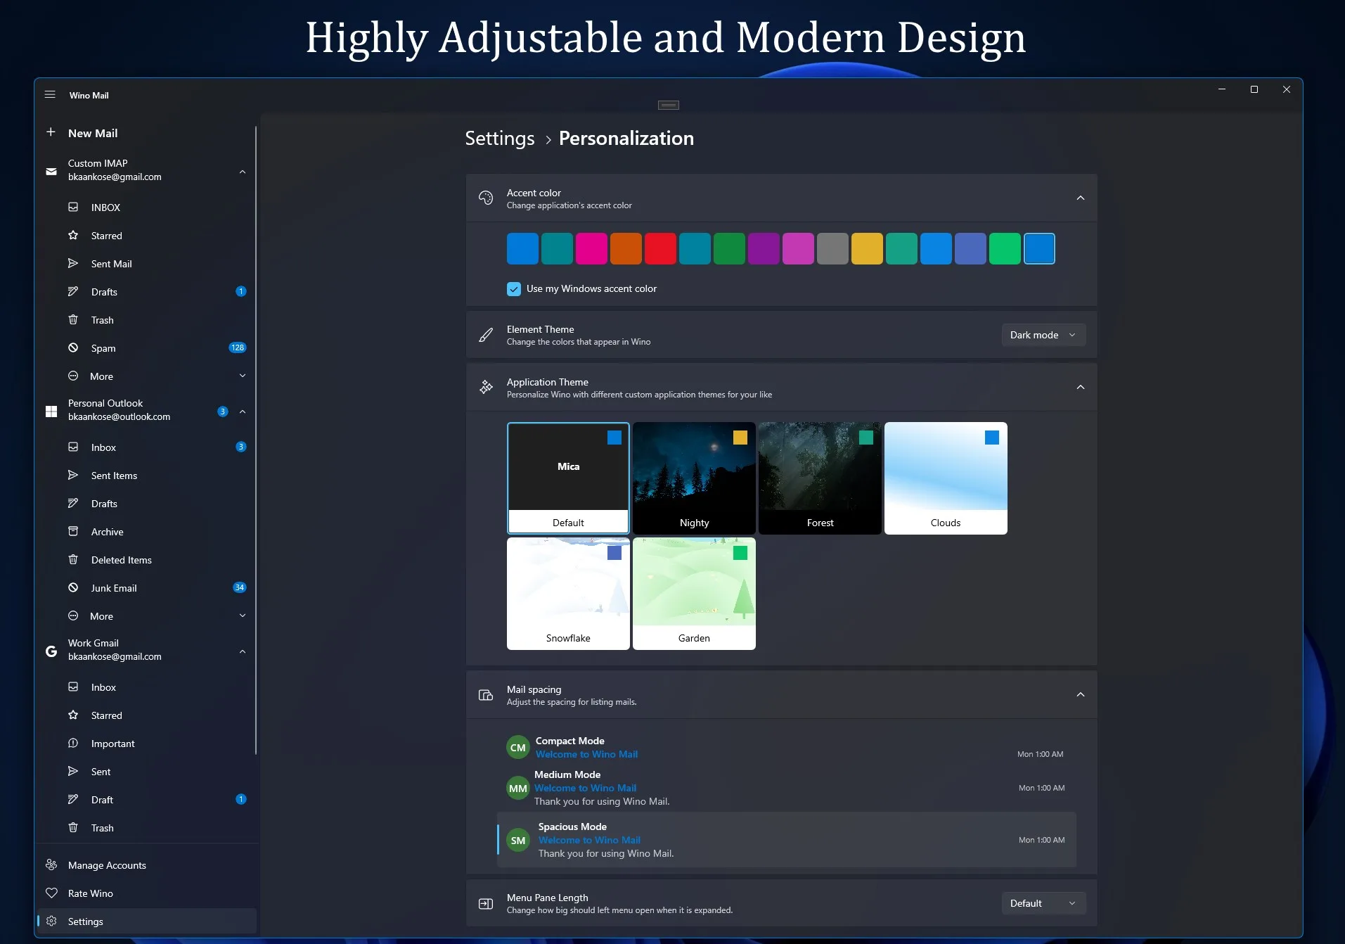Collapse the Accent color section
Viewport: 1345px width, 944px height.
[1081, 198]
